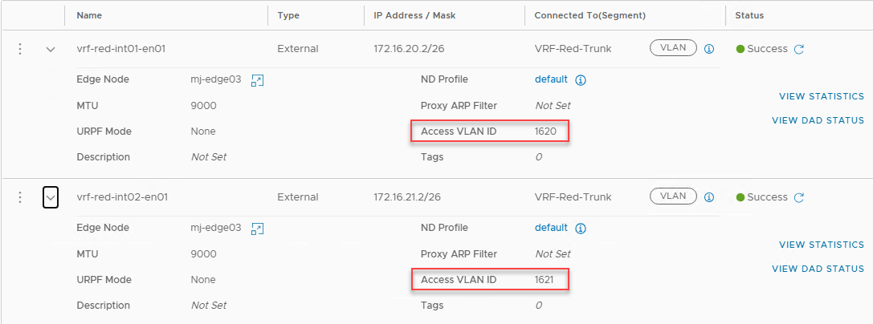Click info icon next to first VLAN badge
Viewport: 873px width, 324px height.
pos(709,49)
